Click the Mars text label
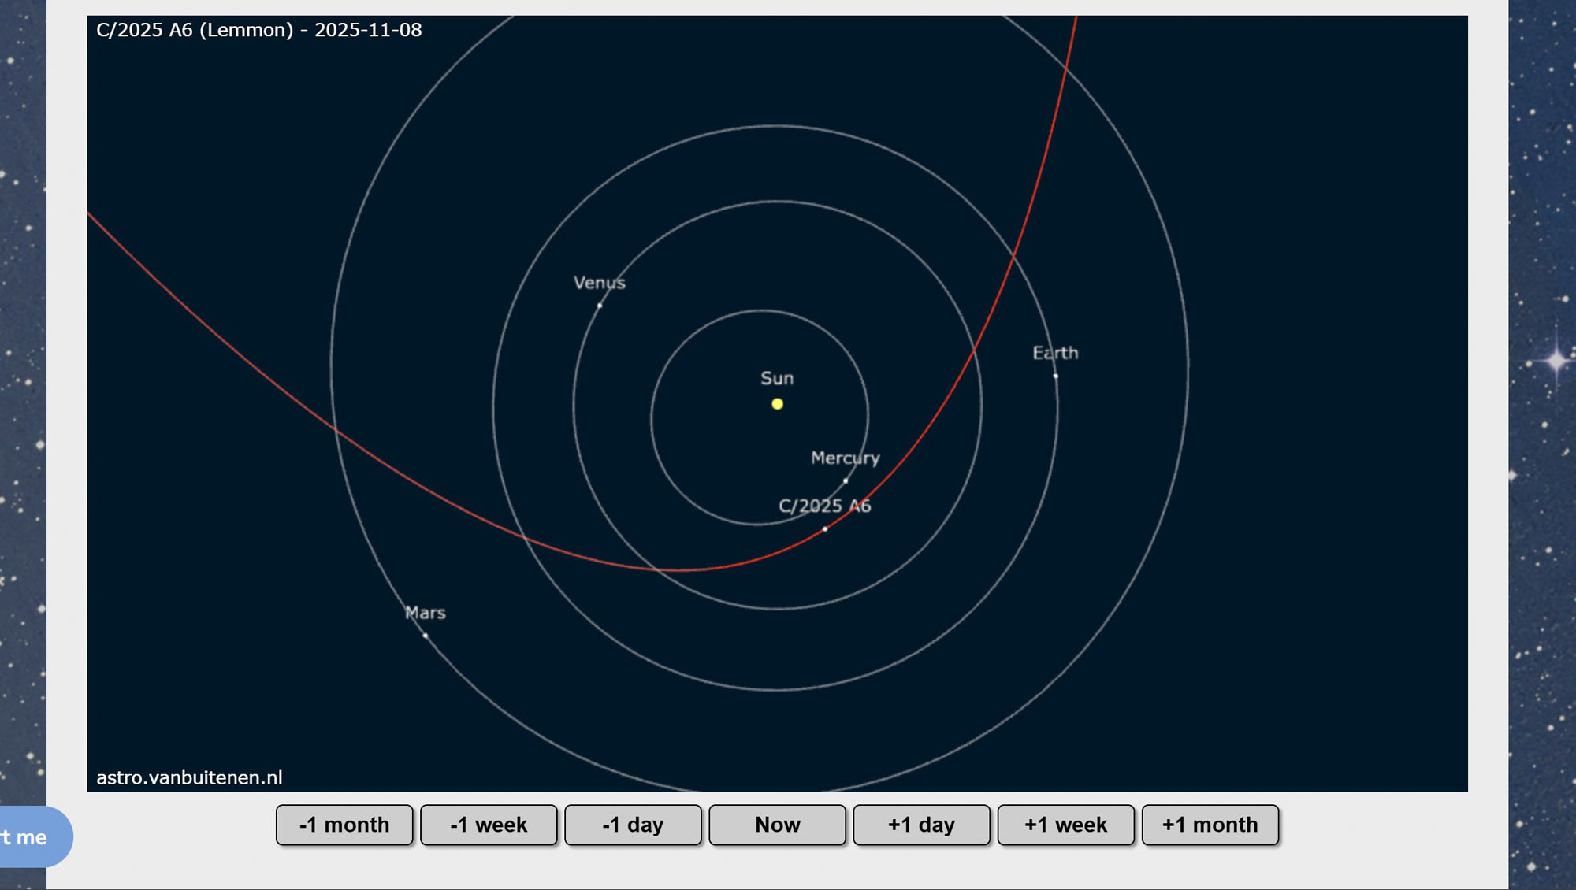The height and width of the screenshot is (890, 1576). [426, 613]
